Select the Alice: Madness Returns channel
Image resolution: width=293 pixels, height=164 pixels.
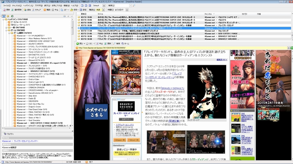pos(34,38)
